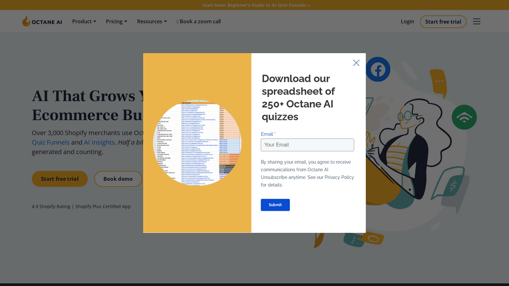Open Book a zoom call
Screen dimensions: 509x286
point(199,22)
